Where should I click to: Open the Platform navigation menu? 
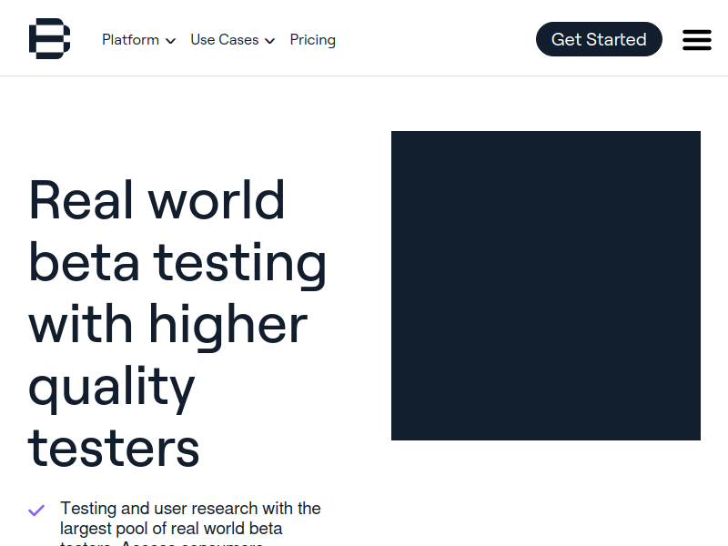pos(139,40)
